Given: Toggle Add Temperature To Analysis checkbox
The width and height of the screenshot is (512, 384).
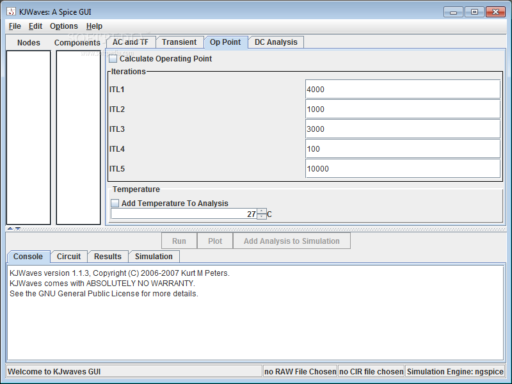Looking at the screenshot, I should (115, 203).
